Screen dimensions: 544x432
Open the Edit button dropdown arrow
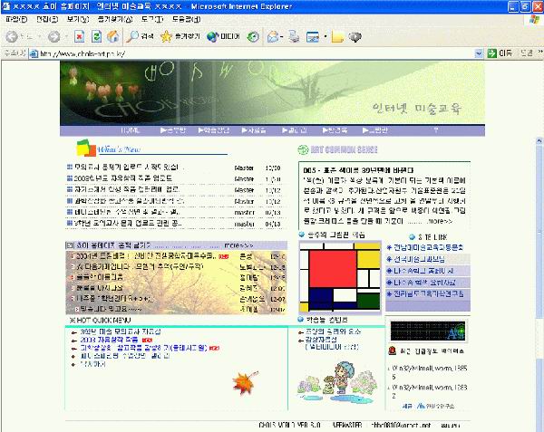325,36
